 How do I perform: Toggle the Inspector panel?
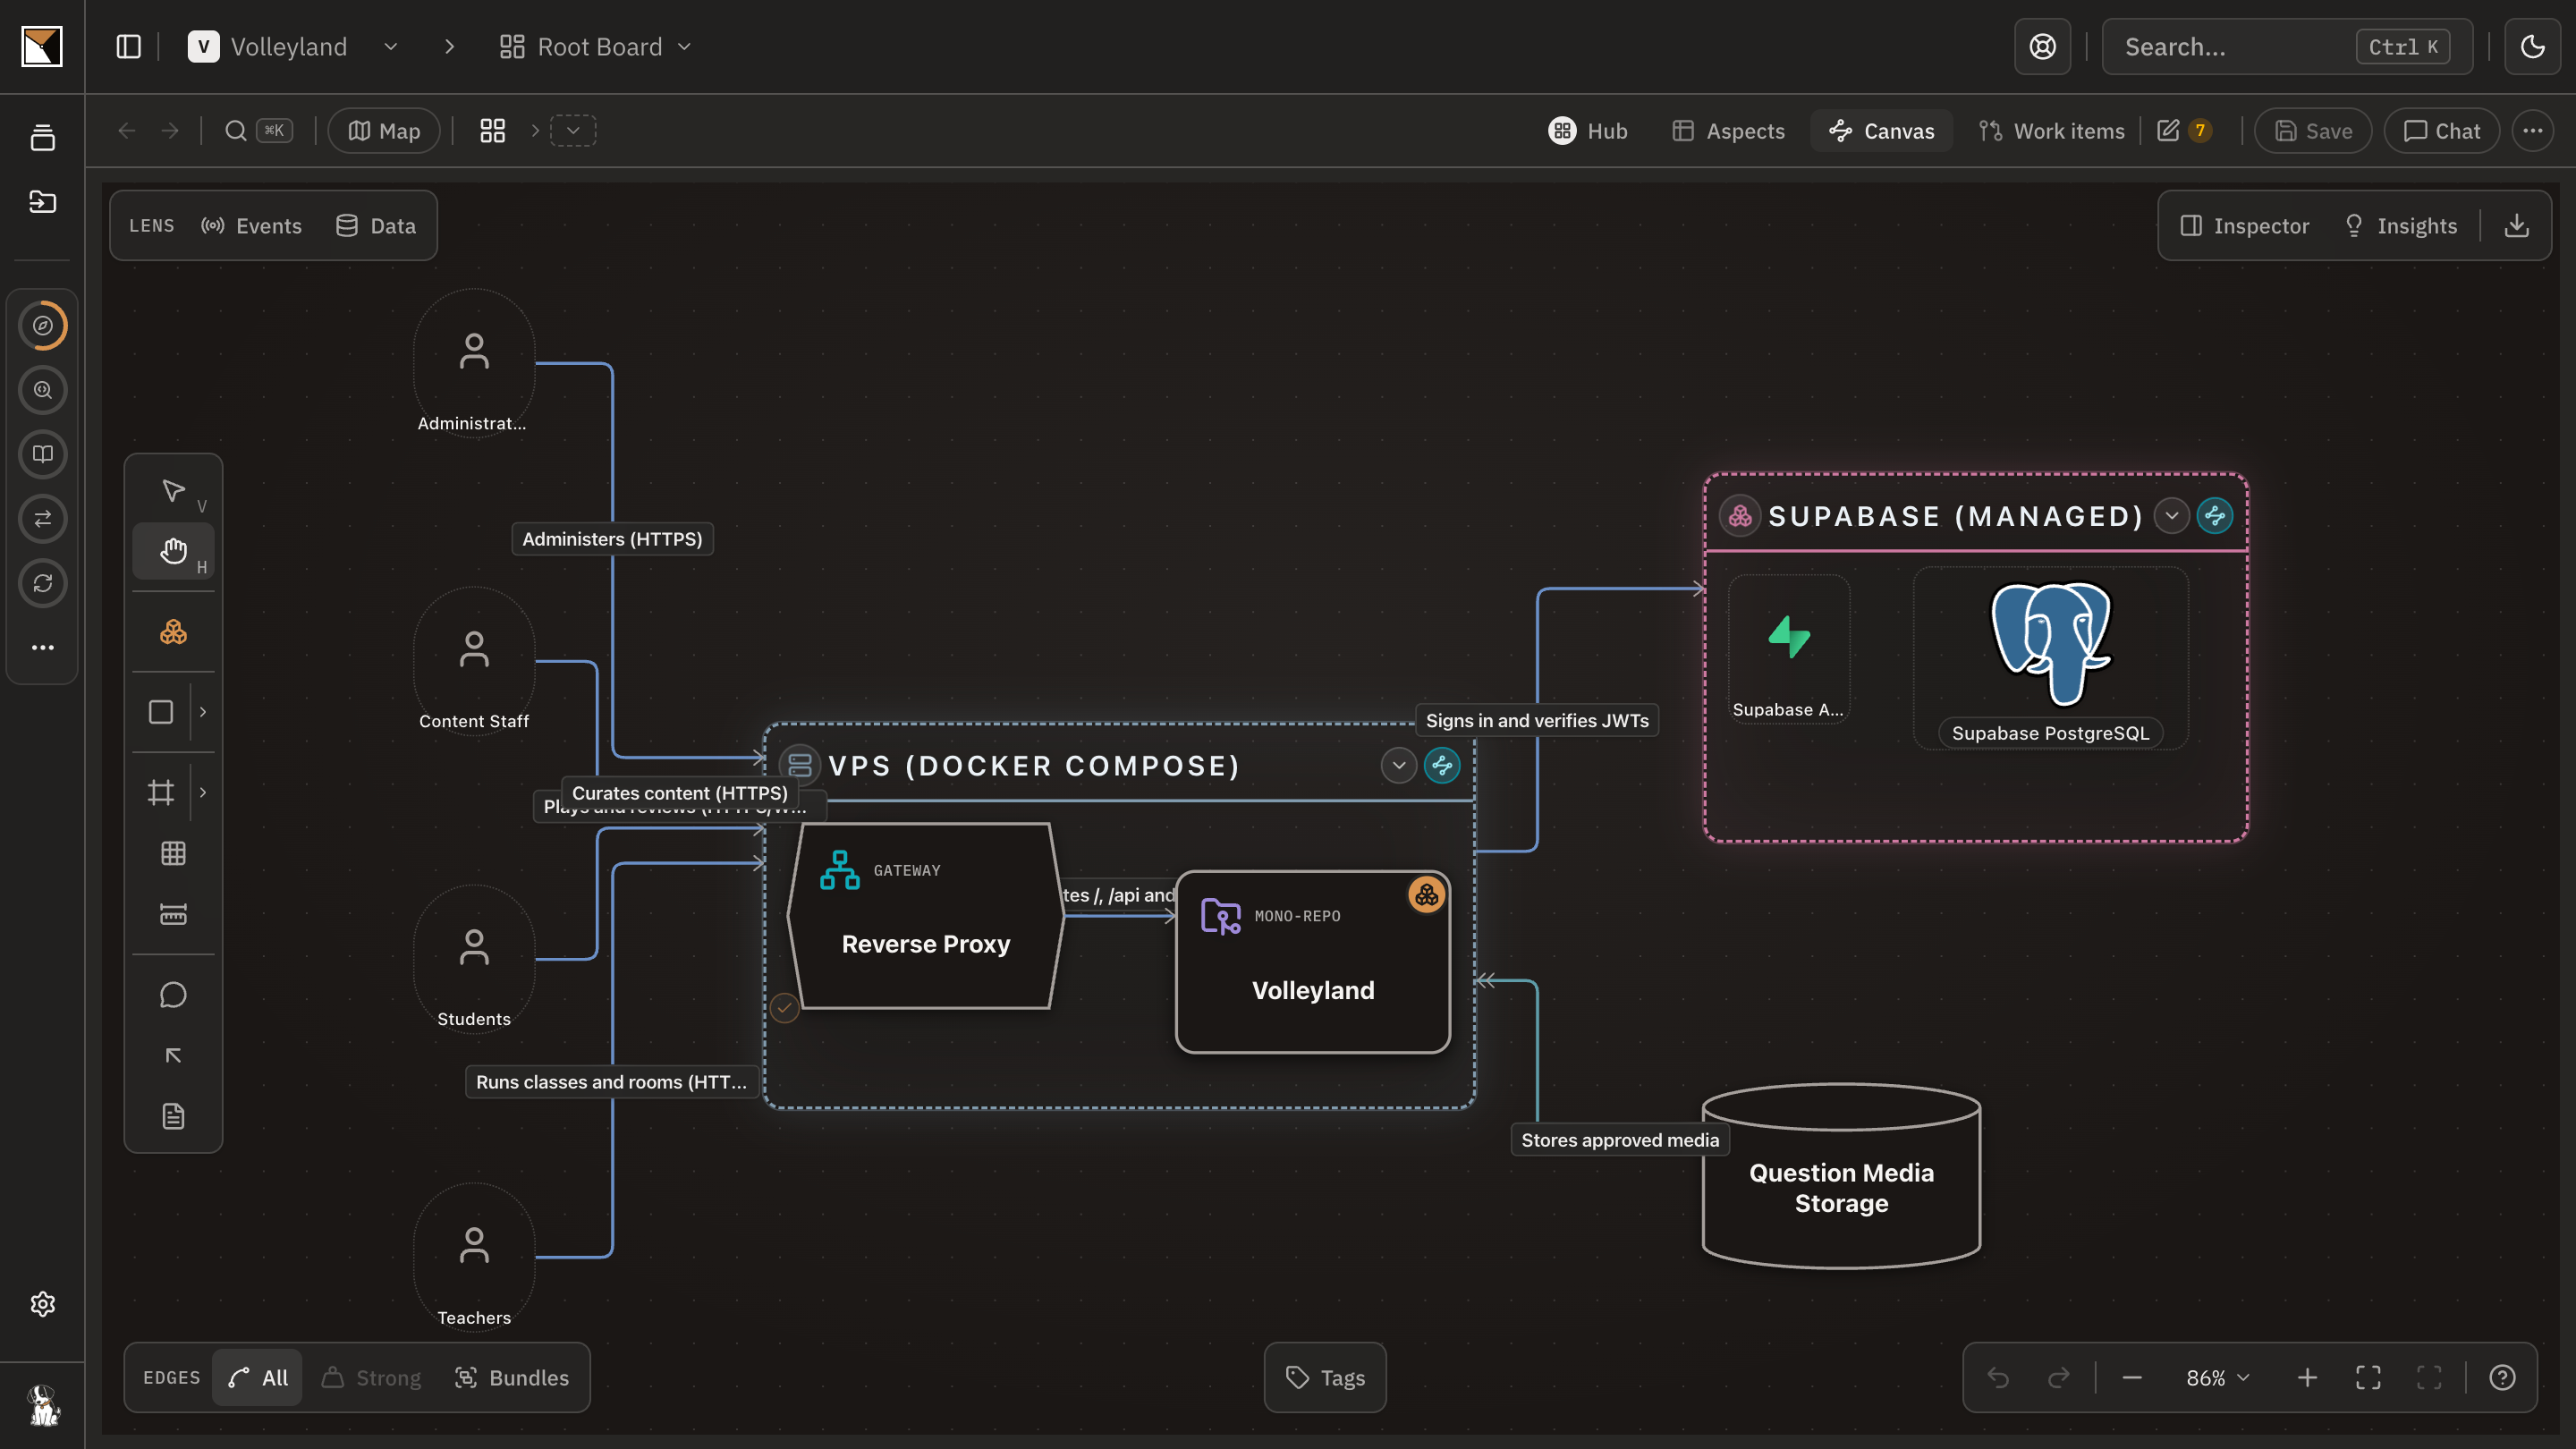pos(2245,226)
